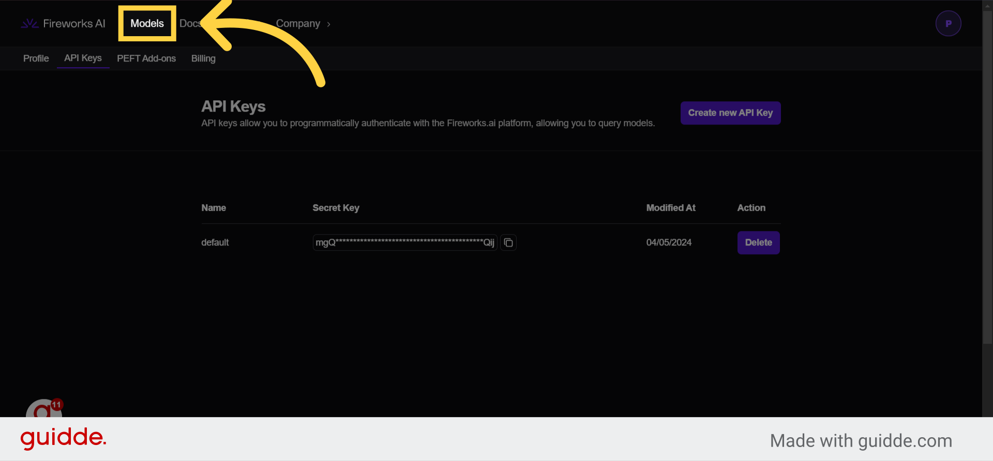Switch to the Profile tab
993x461 pixels.
(36, 58)
